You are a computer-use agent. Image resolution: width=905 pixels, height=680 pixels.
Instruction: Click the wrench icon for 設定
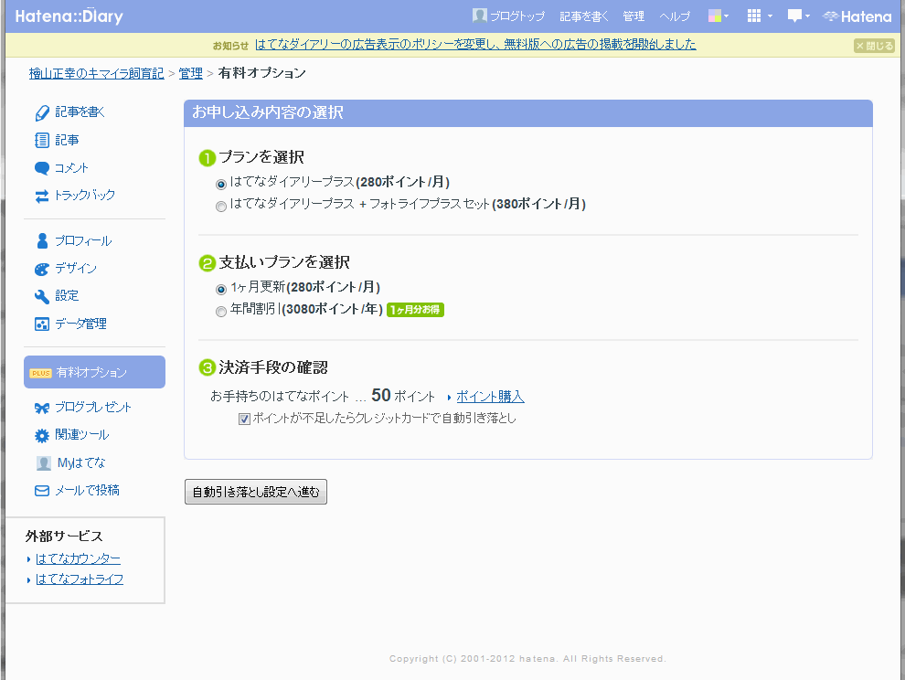[x=41, y=296]
